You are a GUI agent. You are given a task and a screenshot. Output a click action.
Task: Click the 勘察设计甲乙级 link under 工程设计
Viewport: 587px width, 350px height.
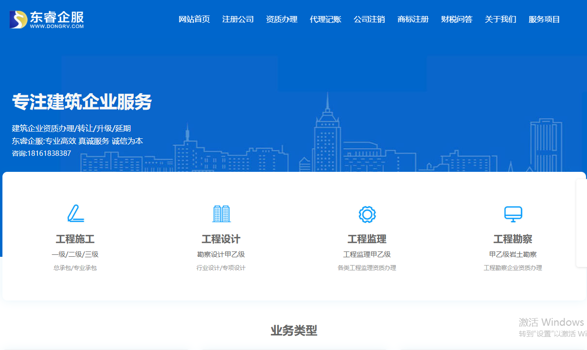click(221, 253)
